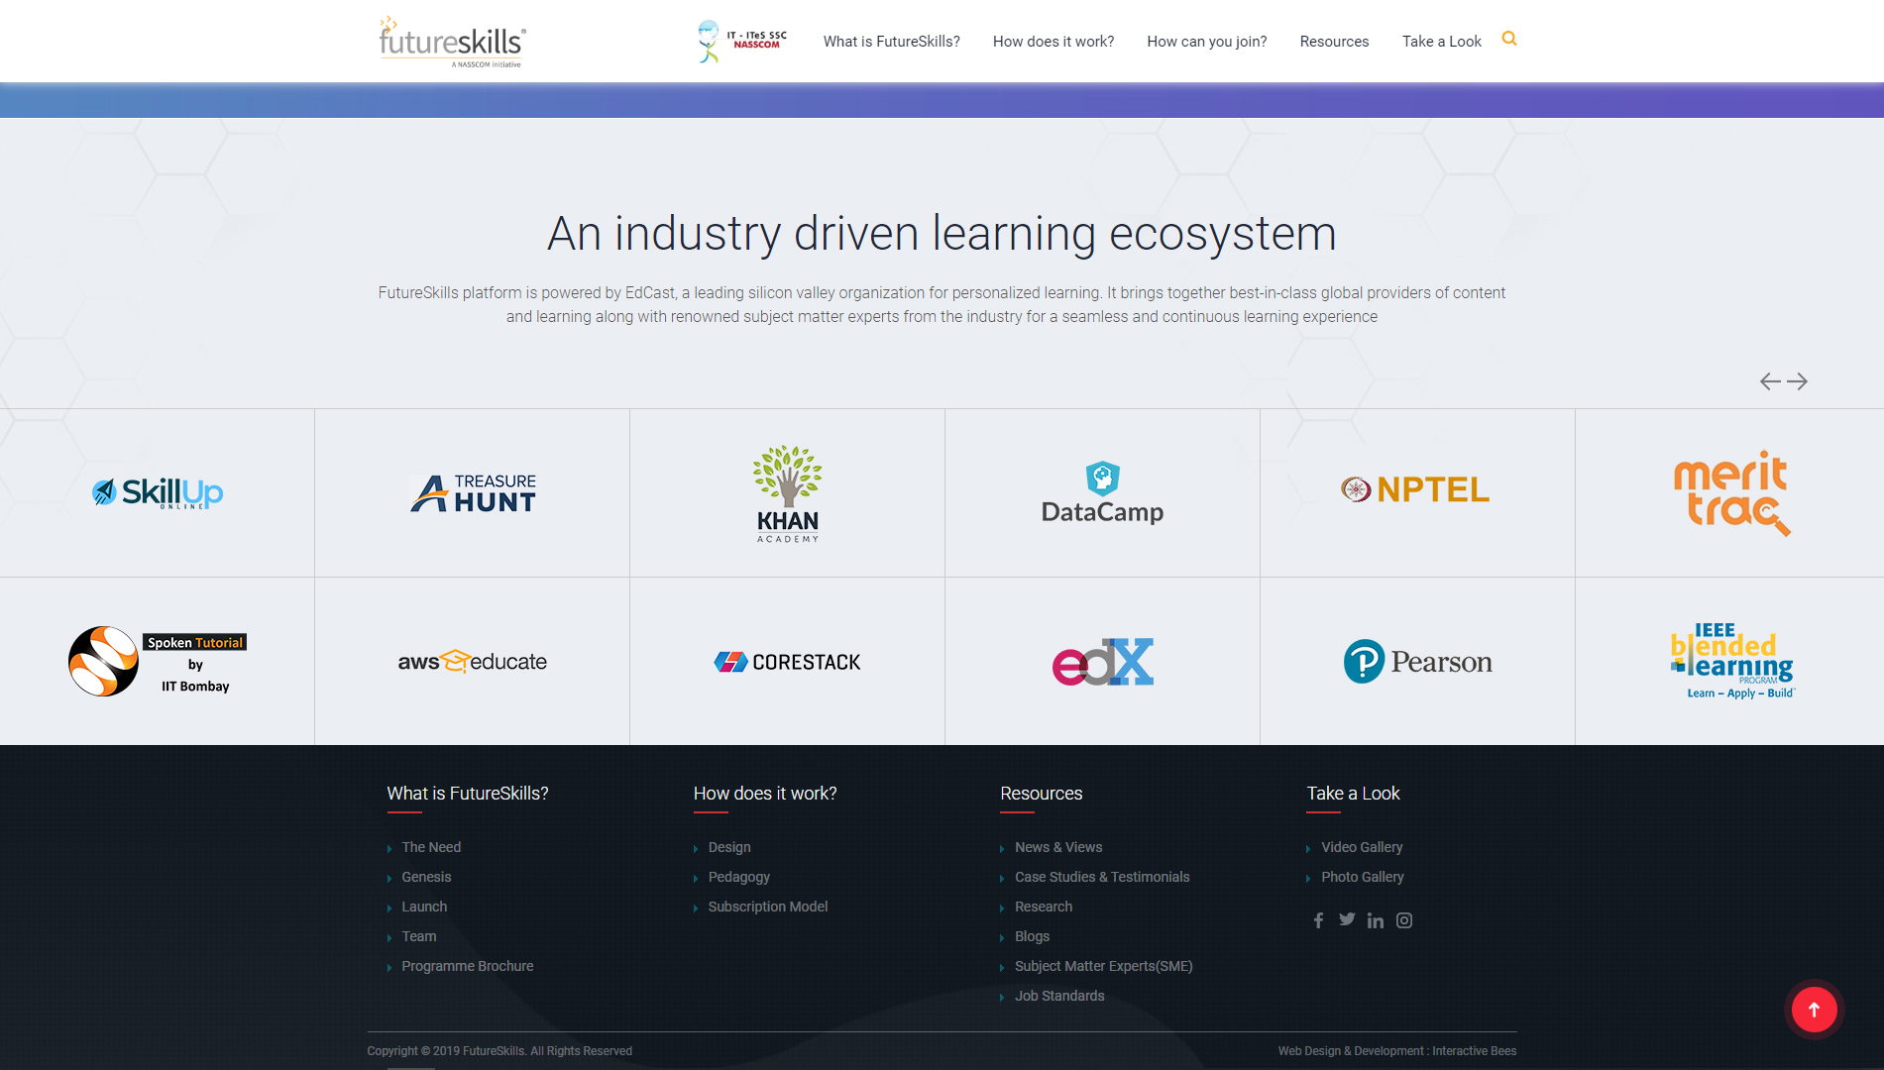Open 'How can you join?' menu
Screen dimensions: 1884x1070
pyautogui.click(x=1206, y=42)
